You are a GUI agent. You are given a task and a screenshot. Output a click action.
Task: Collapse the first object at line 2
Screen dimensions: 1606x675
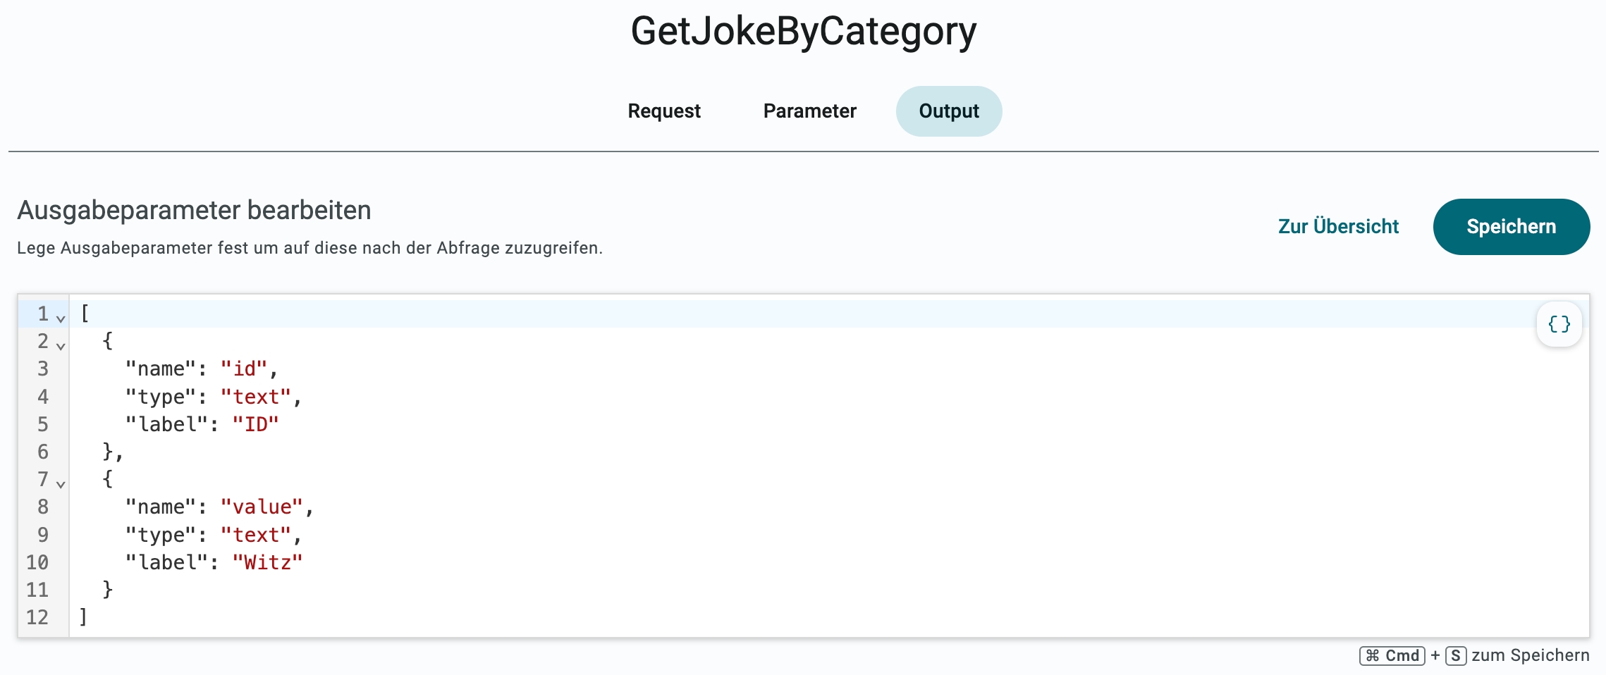[61, 346]
